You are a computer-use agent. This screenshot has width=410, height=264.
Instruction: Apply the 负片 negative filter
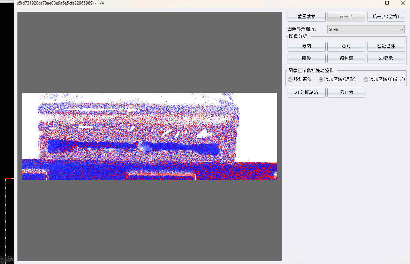pos(346,46)
